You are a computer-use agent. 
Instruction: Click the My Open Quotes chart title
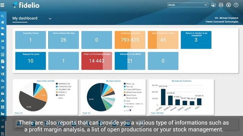[113, 81]
